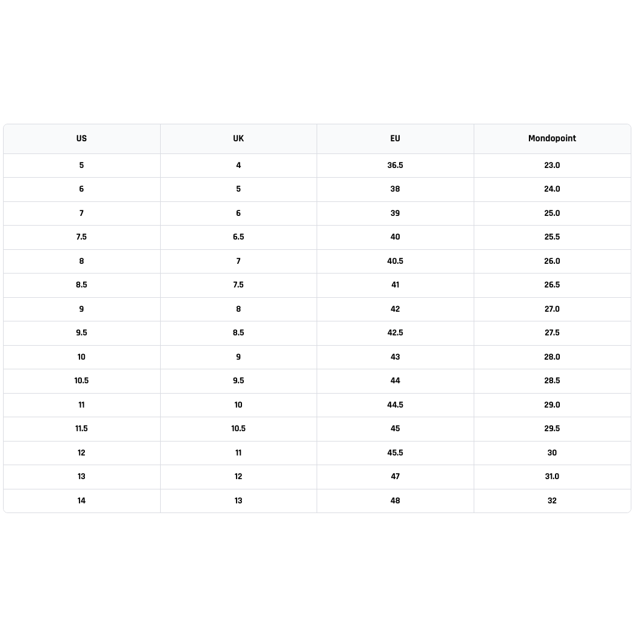Click the UK column header
Screen dimensions: 635x635
tap(238, 138)
